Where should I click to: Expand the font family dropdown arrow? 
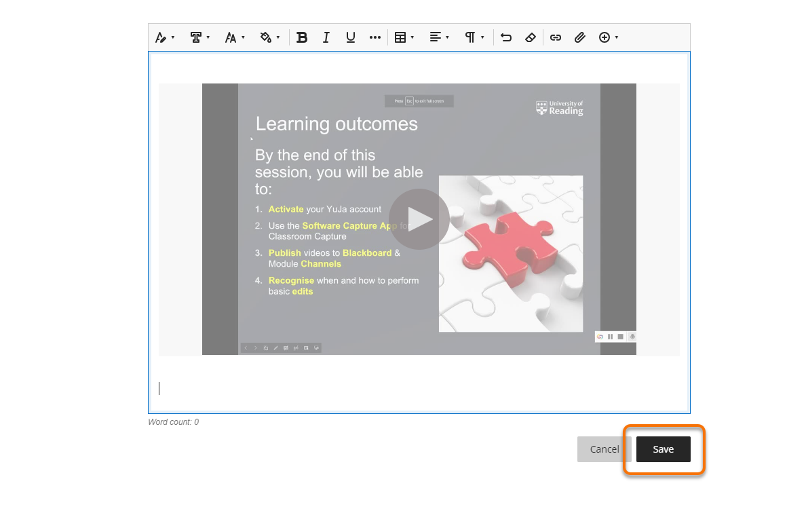[208, 37]
